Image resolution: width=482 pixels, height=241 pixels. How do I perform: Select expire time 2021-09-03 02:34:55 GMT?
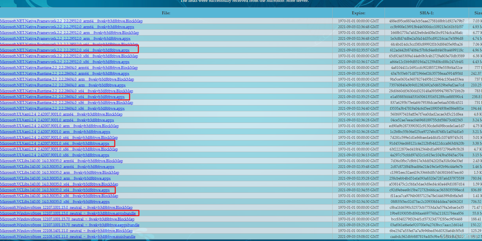[359, 190]
